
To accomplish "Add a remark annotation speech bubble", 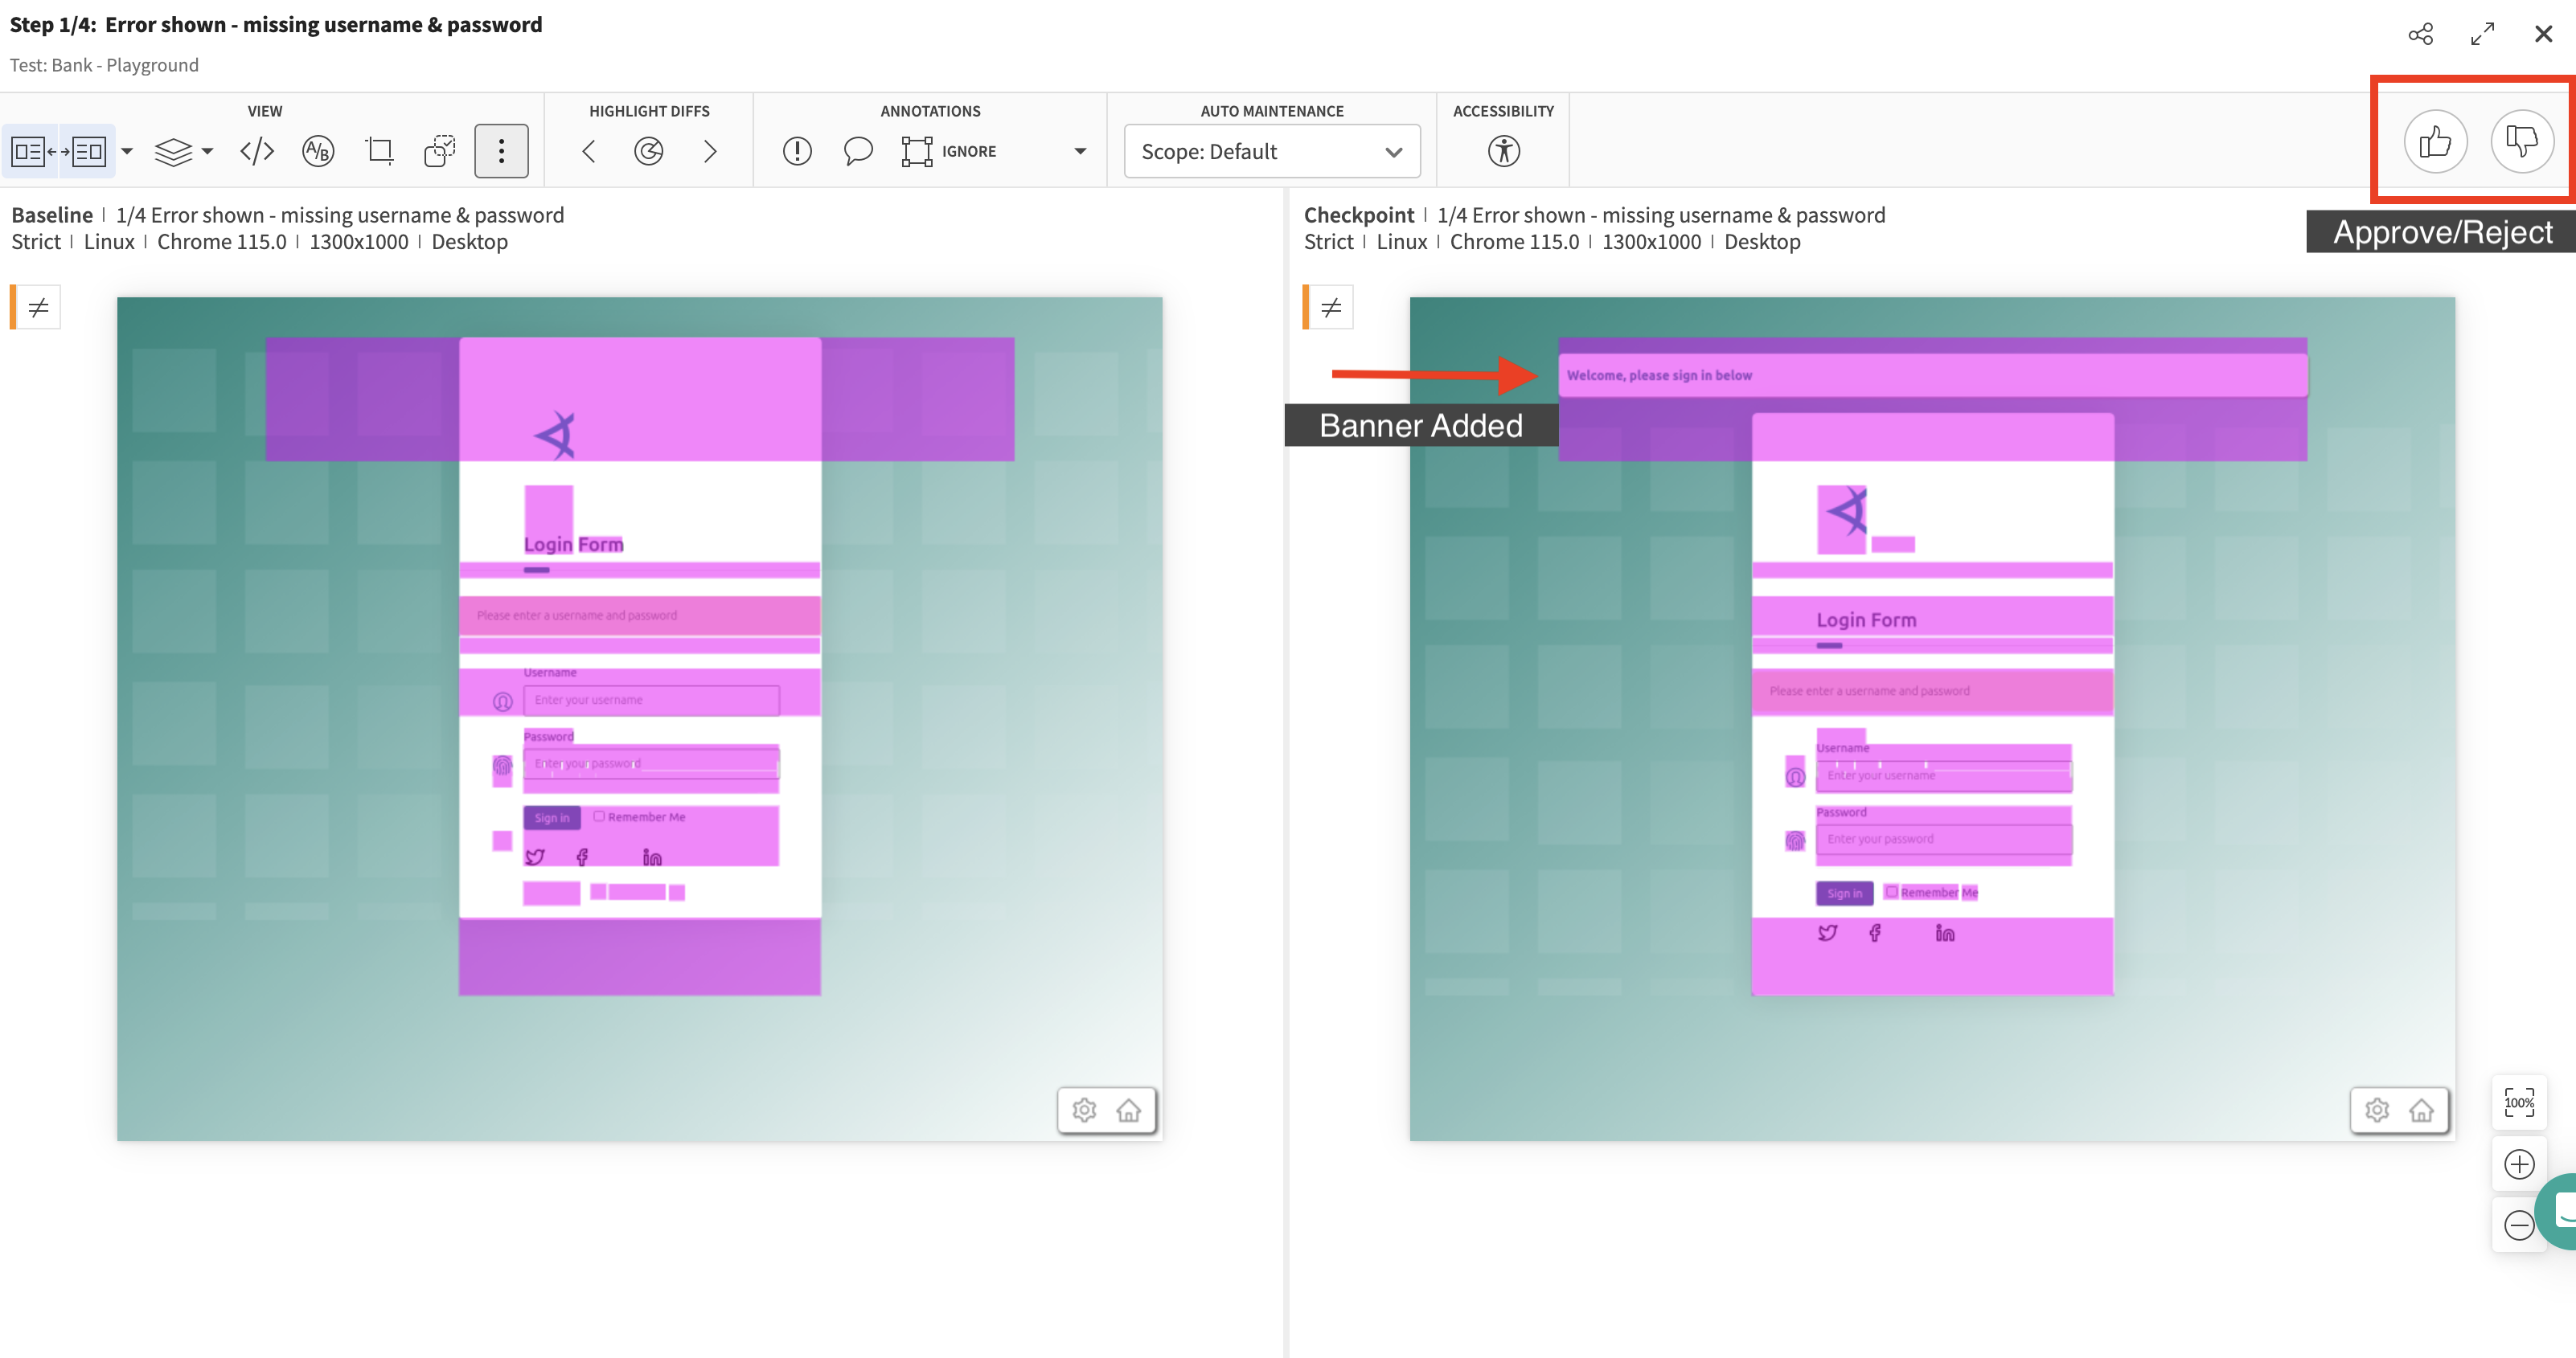I will click(858, 152).
